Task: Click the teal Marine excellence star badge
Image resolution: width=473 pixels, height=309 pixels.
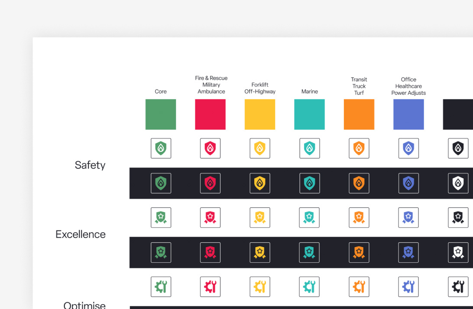Action: pyautogui.click(x=309, y=218)
